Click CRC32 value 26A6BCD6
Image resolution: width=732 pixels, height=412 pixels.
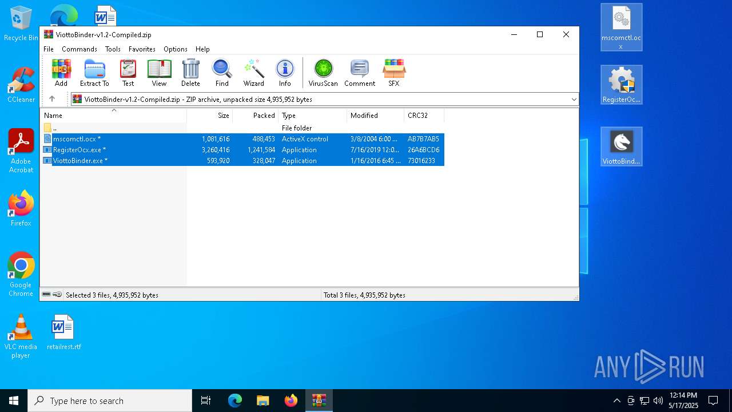point(423,150)
